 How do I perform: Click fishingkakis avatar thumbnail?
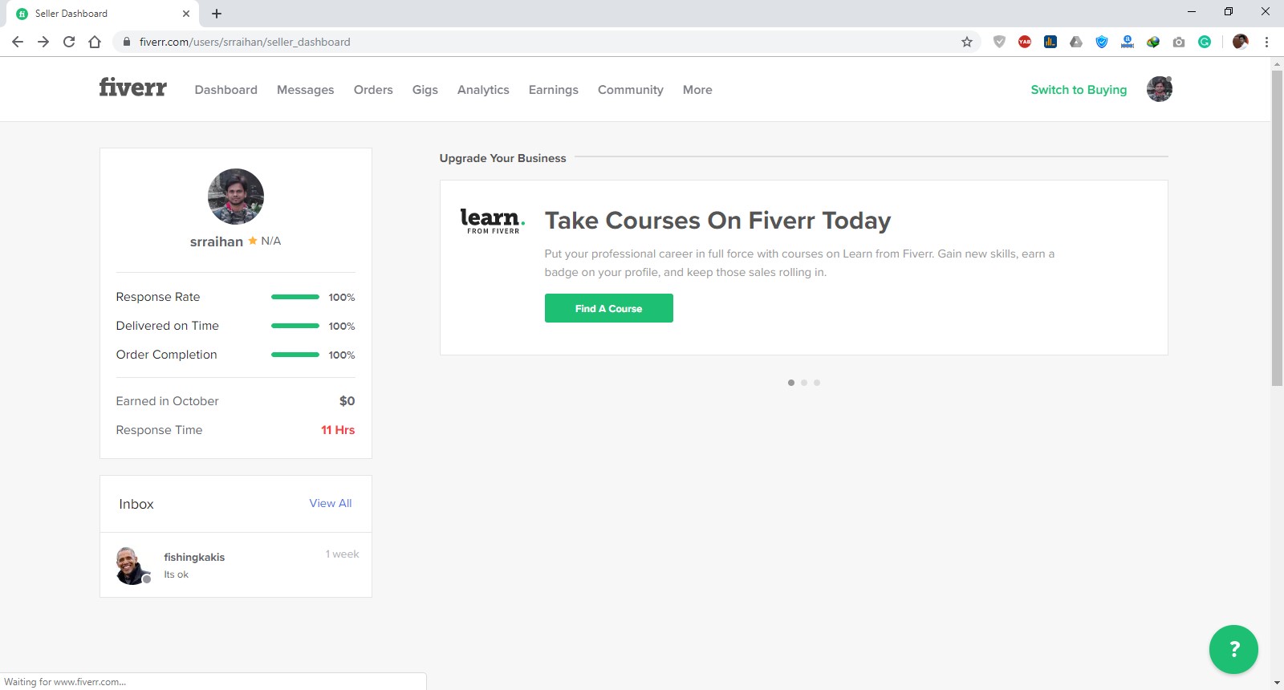click(132, 566)
